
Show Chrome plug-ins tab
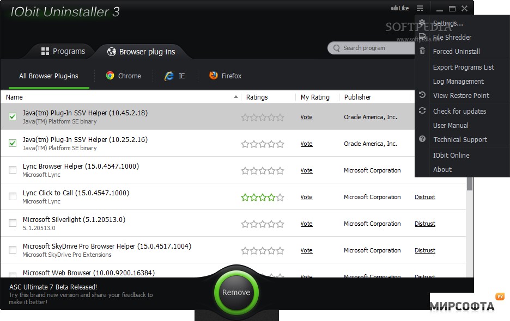[123, 76]
